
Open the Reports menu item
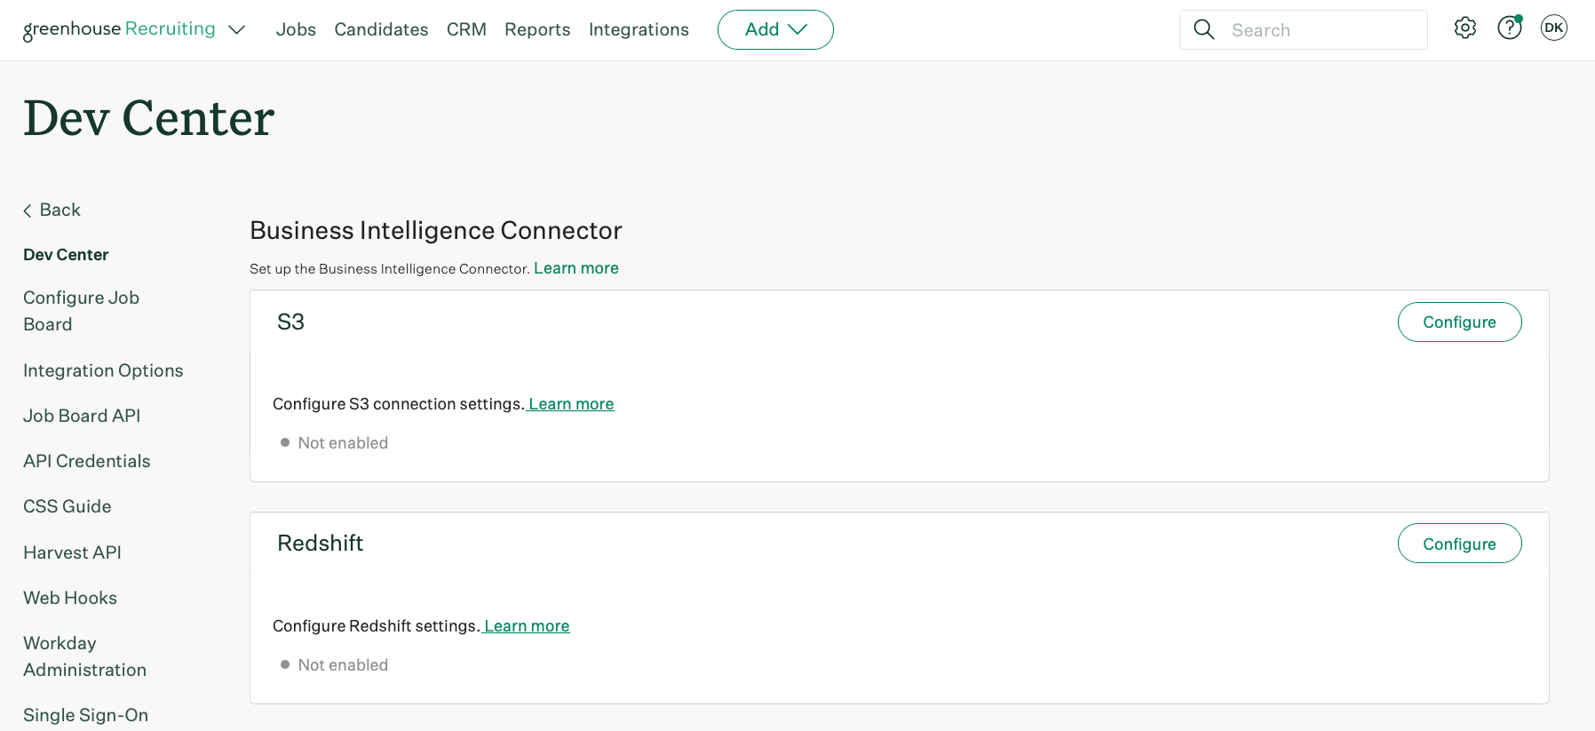tap(537, 29)
